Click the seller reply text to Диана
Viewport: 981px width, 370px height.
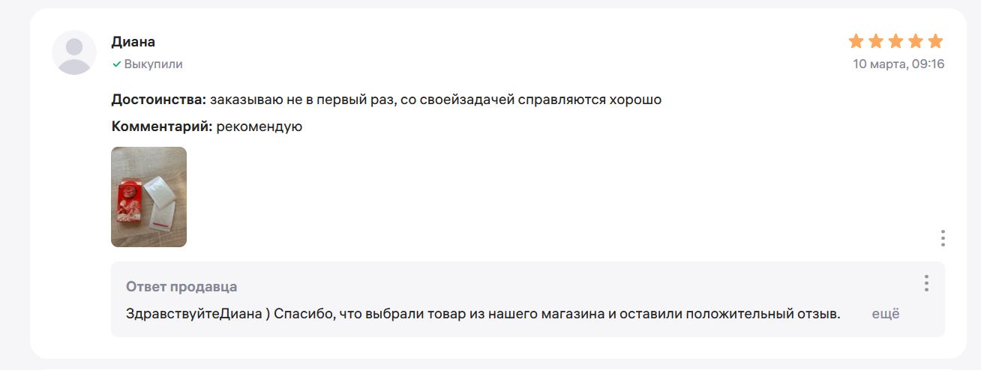coord(483,314)
